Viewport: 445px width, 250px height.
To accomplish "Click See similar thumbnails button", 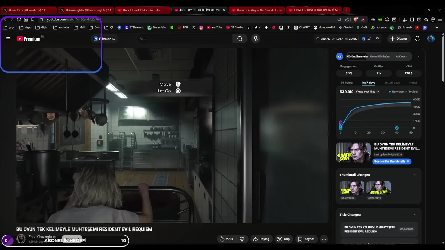I will pyautogui.click(x=392, y=161).
